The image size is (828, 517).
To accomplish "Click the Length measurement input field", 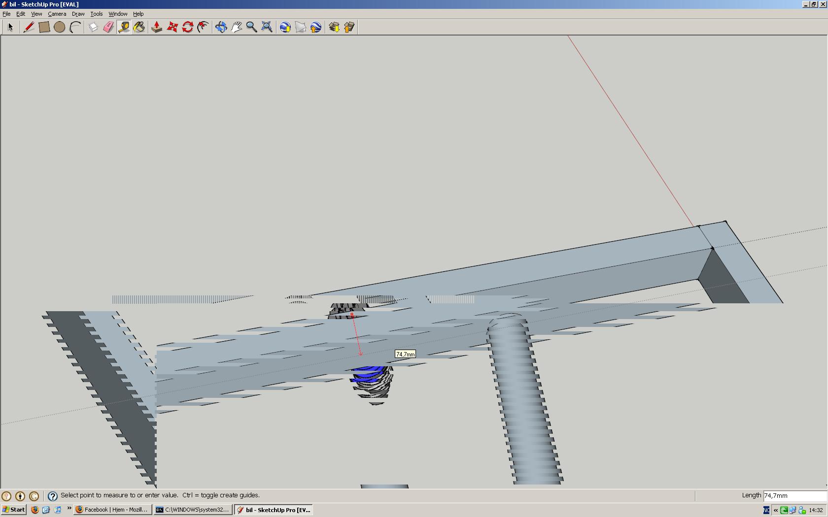I will click(x=794, y=496).
